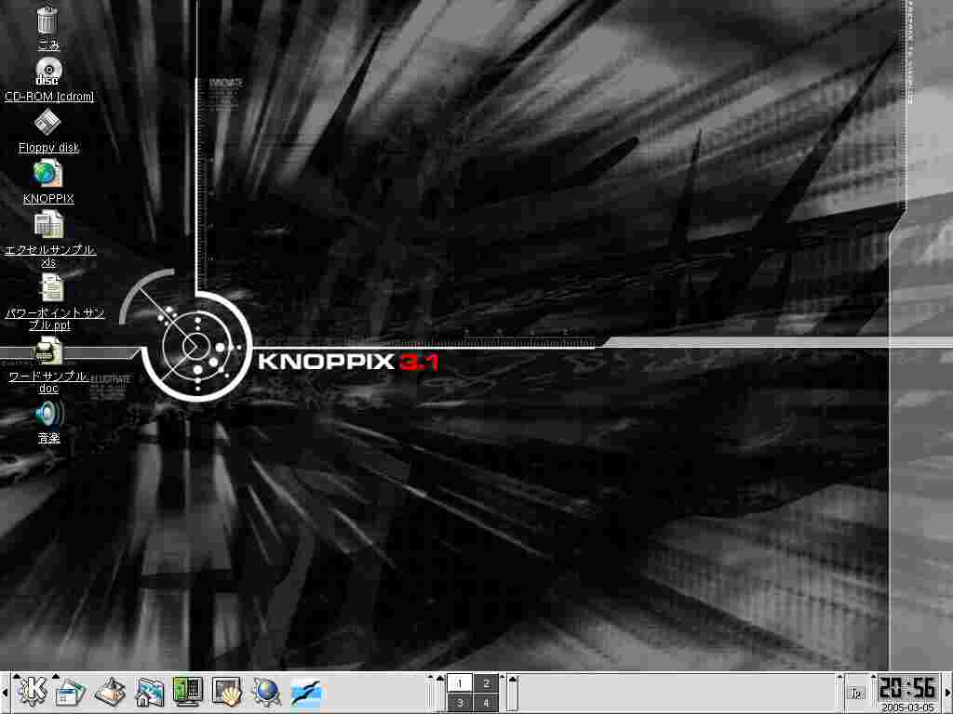Open the CD-ROM [cdrom] desktop icon
This screenshot has width=953, height=714.
coord(48,72)
